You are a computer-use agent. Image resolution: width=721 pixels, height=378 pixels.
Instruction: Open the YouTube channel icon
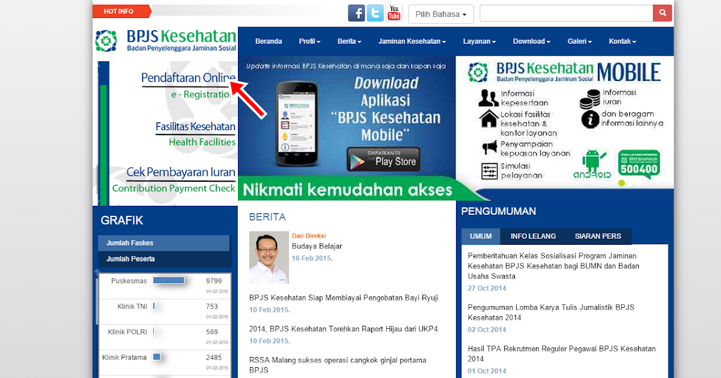(x=394, y=13)
